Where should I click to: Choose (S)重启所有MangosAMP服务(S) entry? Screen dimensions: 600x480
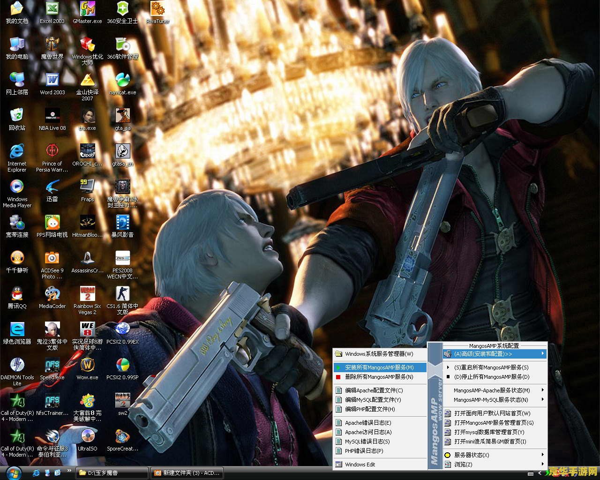[x=495, y=367]
